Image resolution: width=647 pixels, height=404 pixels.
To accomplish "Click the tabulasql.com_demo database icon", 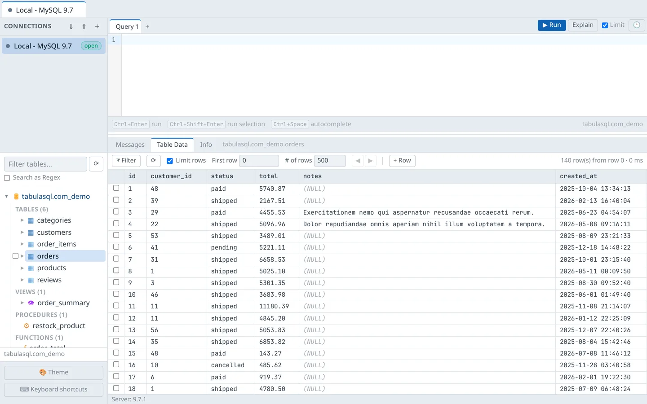I will point(16,197).
